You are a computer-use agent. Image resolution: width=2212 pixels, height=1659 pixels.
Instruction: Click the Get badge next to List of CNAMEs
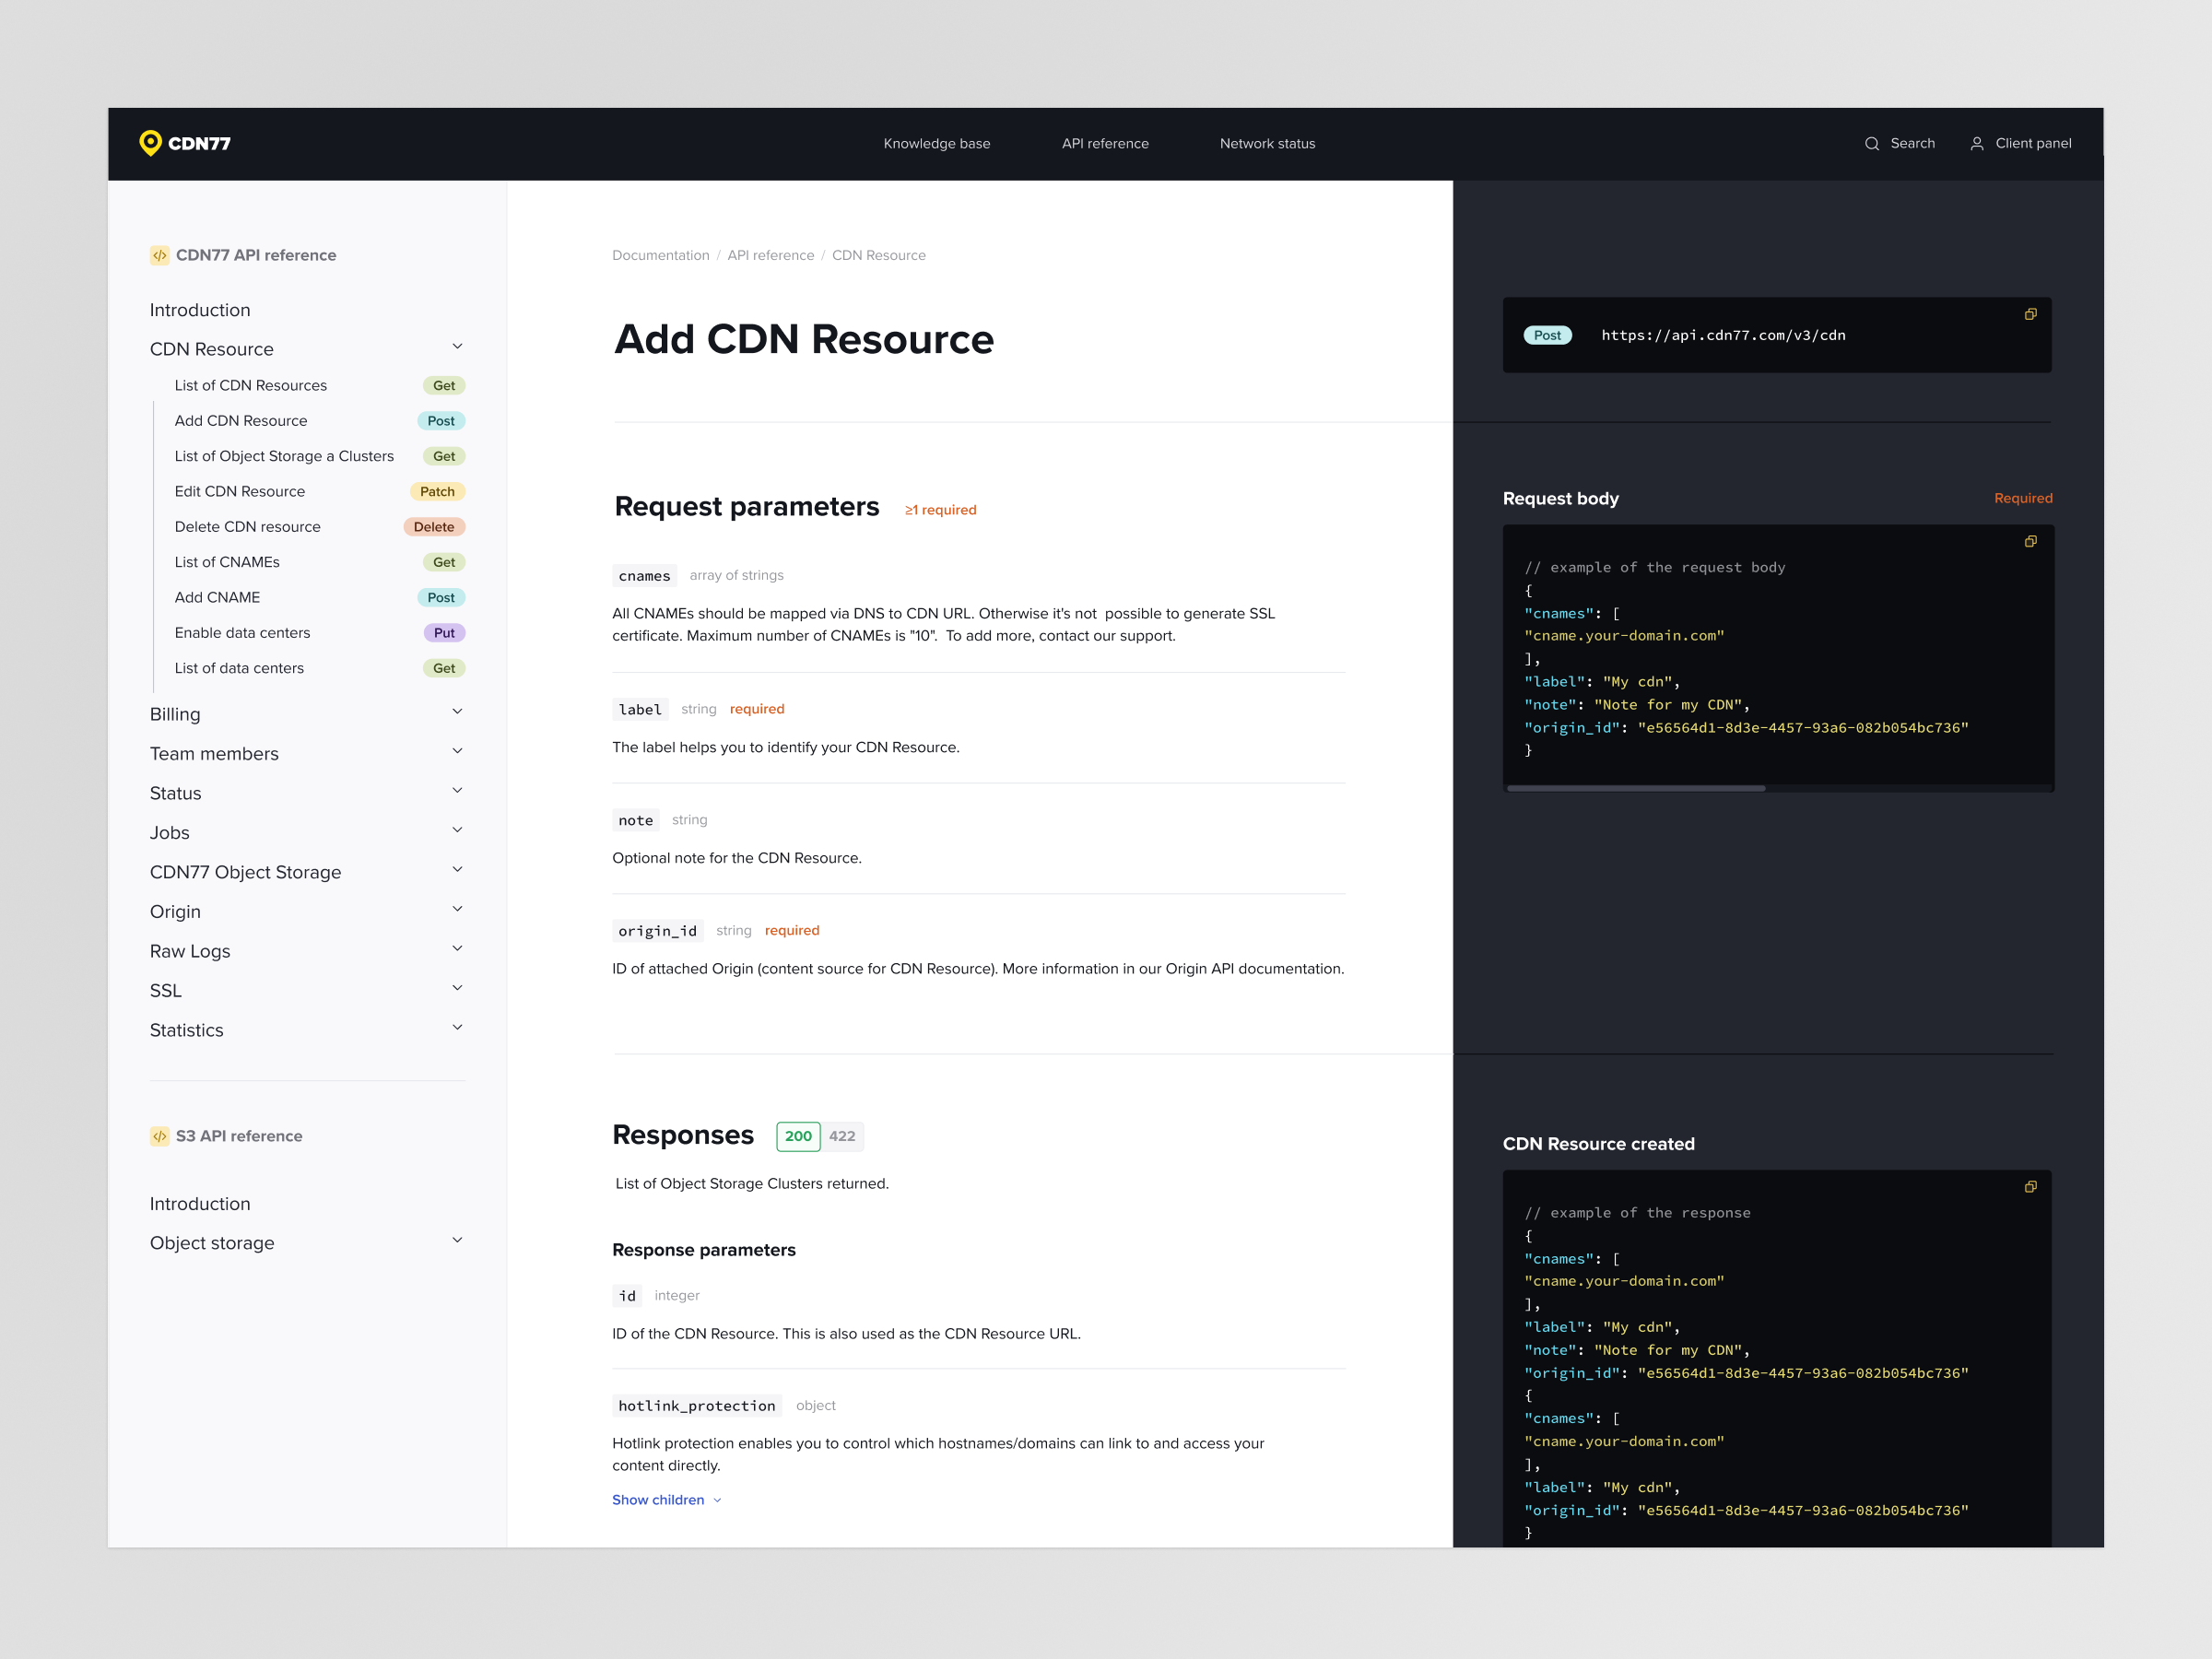click(x=443, y=562)
